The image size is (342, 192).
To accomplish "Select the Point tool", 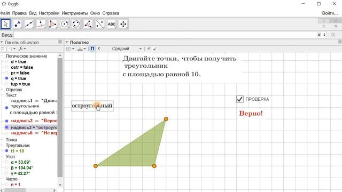I will (x=18, y=24).
